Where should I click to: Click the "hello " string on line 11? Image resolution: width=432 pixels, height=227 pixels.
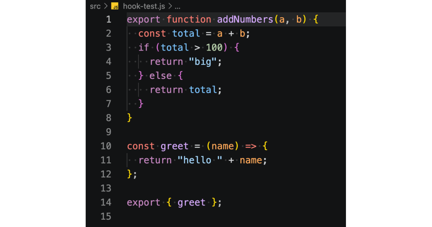[x=200, y=160]
